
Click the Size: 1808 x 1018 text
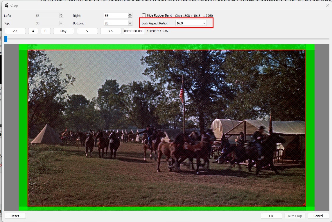point(188,15)
